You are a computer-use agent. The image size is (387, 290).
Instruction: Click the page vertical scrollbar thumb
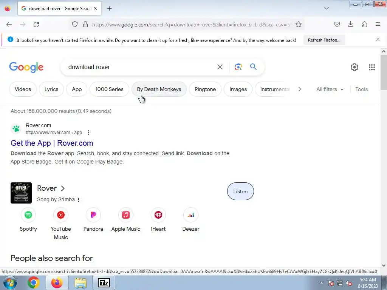click(x=384, y=73)
